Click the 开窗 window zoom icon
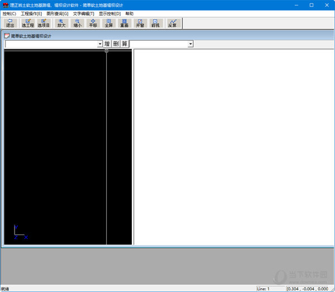Image resolution: width=335 pixels, height=292 pixels. pyautogui.click(x=140, y=23)
